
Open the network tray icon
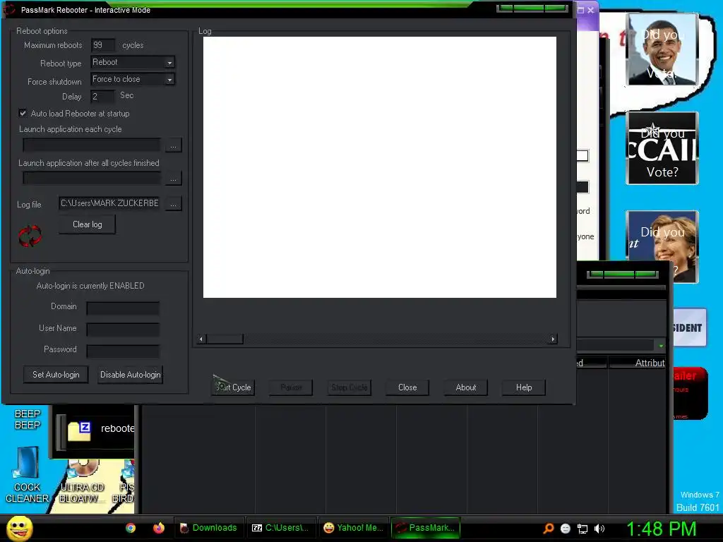(582, 529)
